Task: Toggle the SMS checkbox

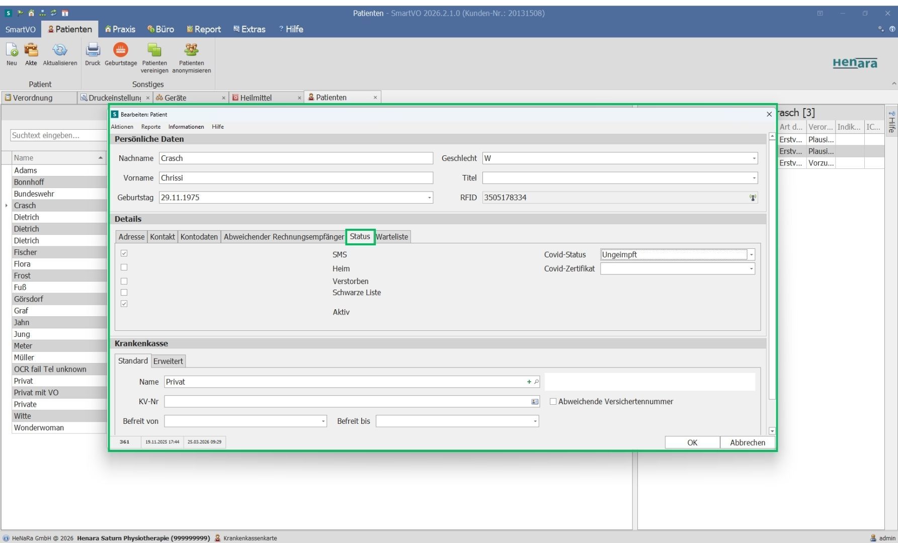Action: point(124,253)
